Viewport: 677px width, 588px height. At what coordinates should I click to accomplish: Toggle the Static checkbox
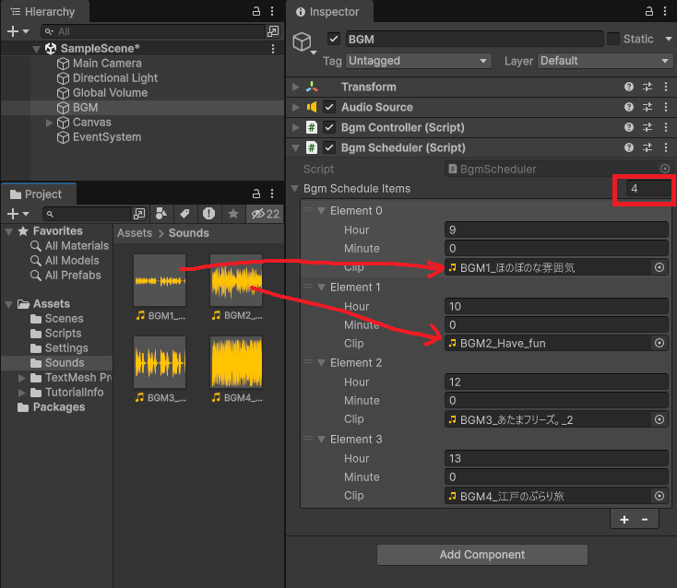click(x=613, y=39)
